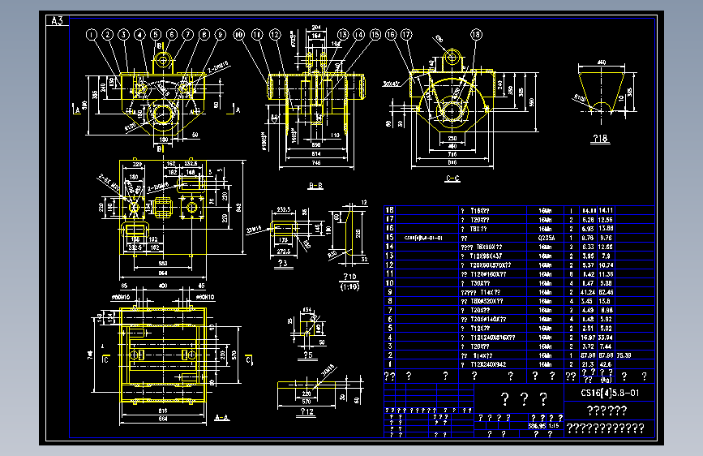This screenshot has height=456, width=703.
Task: Click the Q235A material cell
Action: pyautogui.click(x=546, y=238)
